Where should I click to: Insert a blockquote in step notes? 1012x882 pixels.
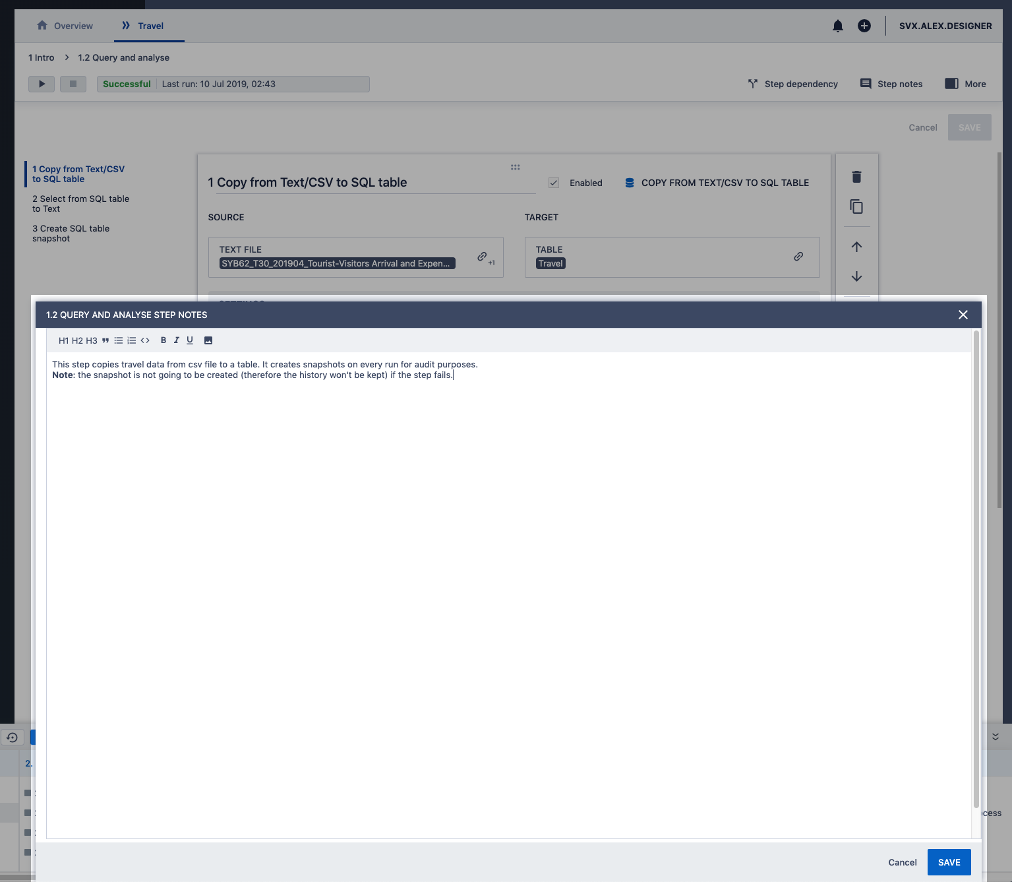105,340
